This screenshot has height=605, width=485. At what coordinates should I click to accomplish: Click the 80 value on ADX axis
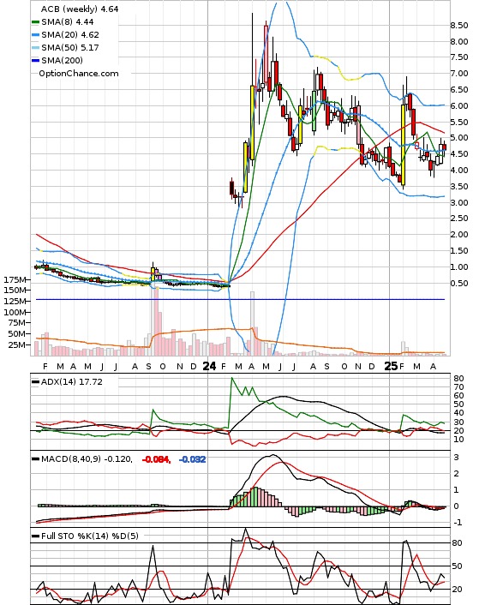(458, 379)
